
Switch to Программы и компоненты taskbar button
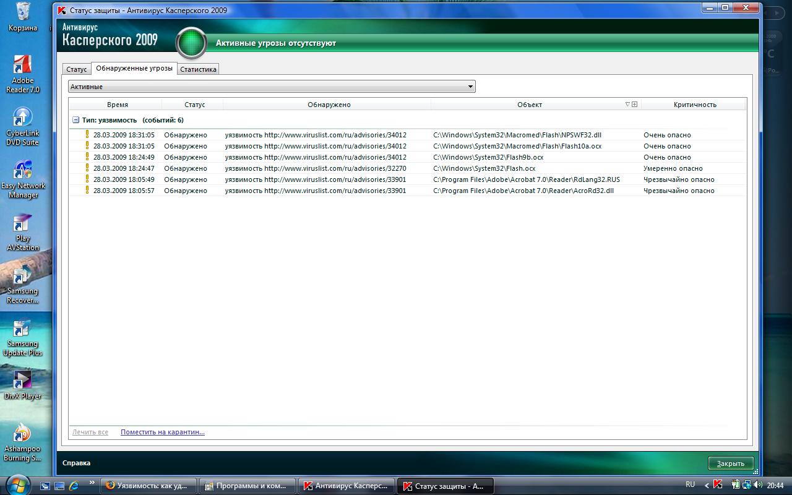coord(247,486)
